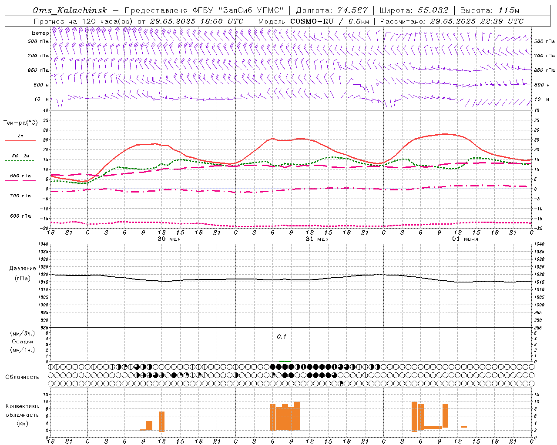Viewport: 557px width, 445px height.
Task: Select the provider text ФГБУ "ЗапСиб УГМС"
Action: coord(238,10)
